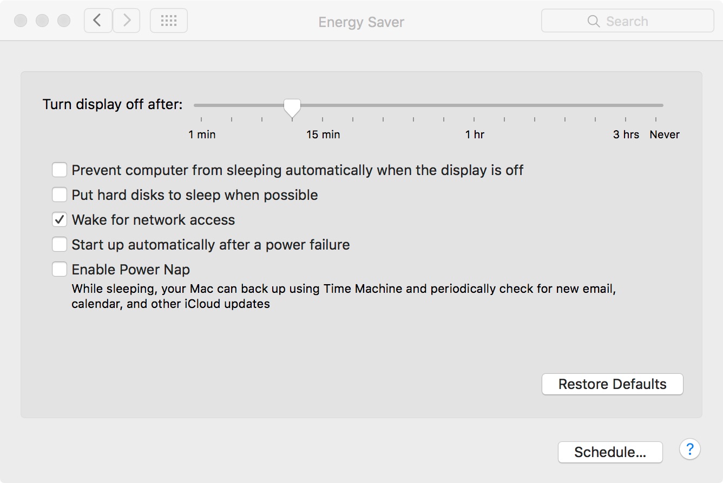This screenshot has width=723, height=483.
Task: Click the magnifying glass search icon
Action: (x=594, y=21)
